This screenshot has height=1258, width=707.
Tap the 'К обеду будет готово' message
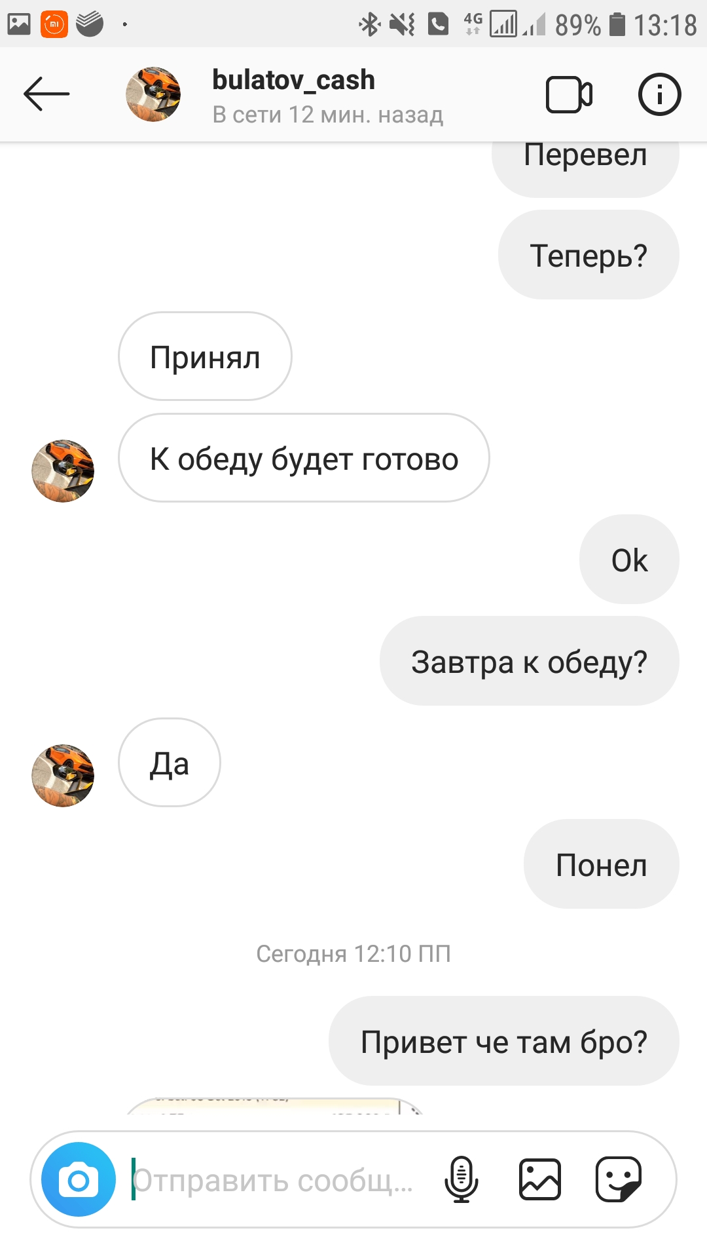(304, 458)
